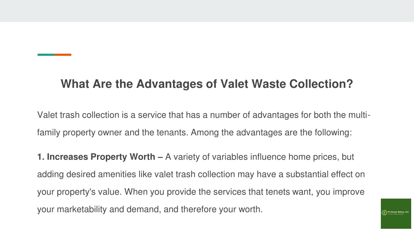This screenshot has height=232, width=414.
Task: Click the phrase "home prices, but"
Action: click(321, 157)
